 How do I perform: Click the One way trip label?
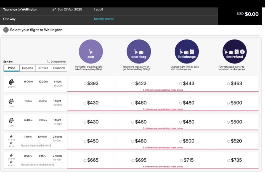point(9,19)
